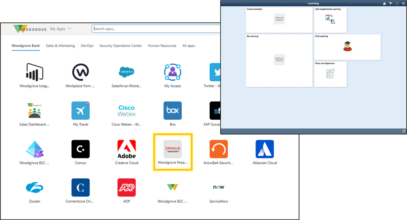
Task: Switch to the Sales & Marketing tab
Action: click(60, 46)
